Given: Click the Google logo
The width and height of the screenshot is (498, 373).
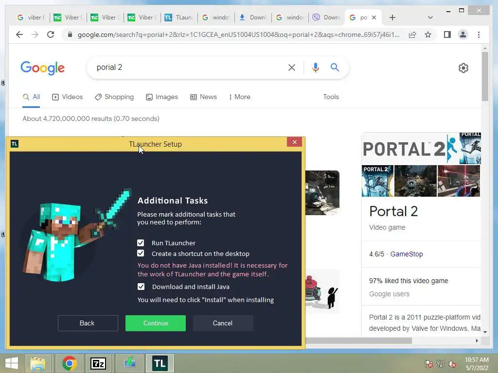Looking at the screenshot, I should [43, 68].
